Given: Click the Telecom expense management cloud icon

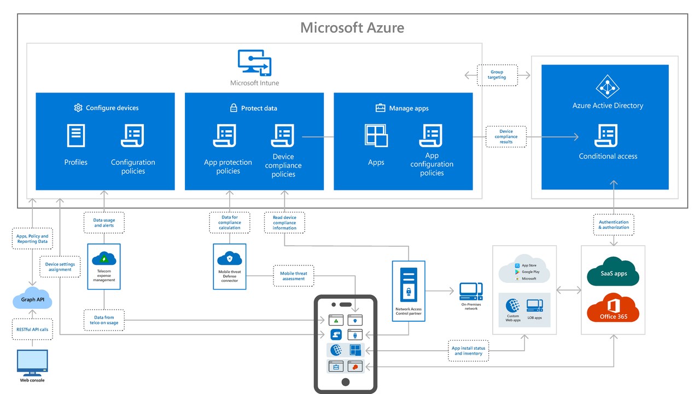Looking at the screenshot, I should click(103, 259).
